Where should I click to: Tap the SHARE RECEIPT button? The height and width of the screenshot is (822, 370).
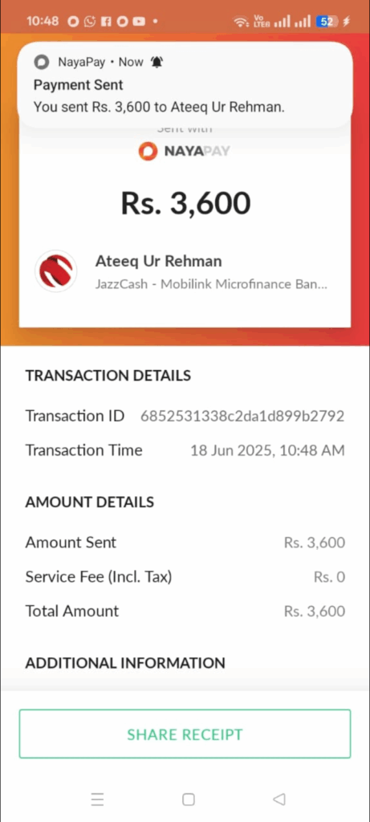pos(185,734)
